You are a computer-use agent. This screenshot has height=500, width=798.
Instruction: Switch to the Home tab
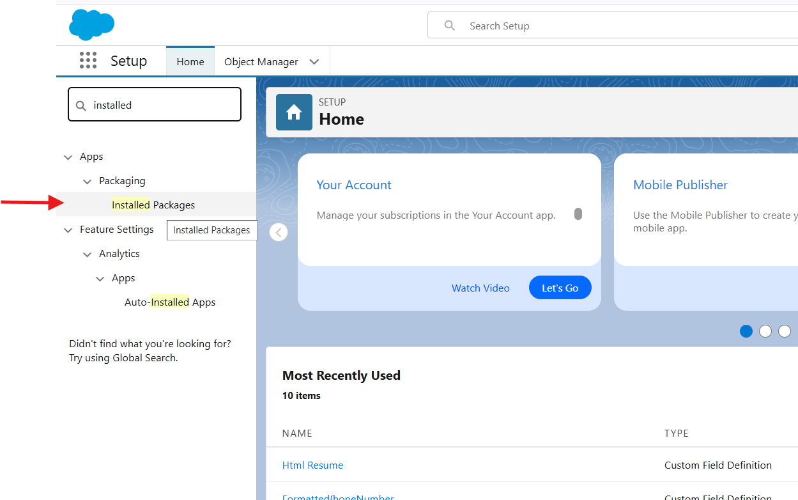click(x=190, y=61)
